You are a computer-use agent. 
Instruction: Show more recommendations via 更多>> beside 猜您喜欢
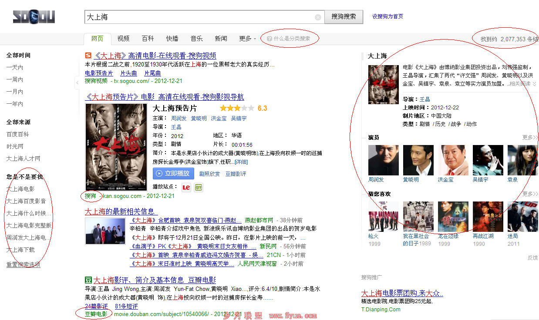[x=530, y=194]
